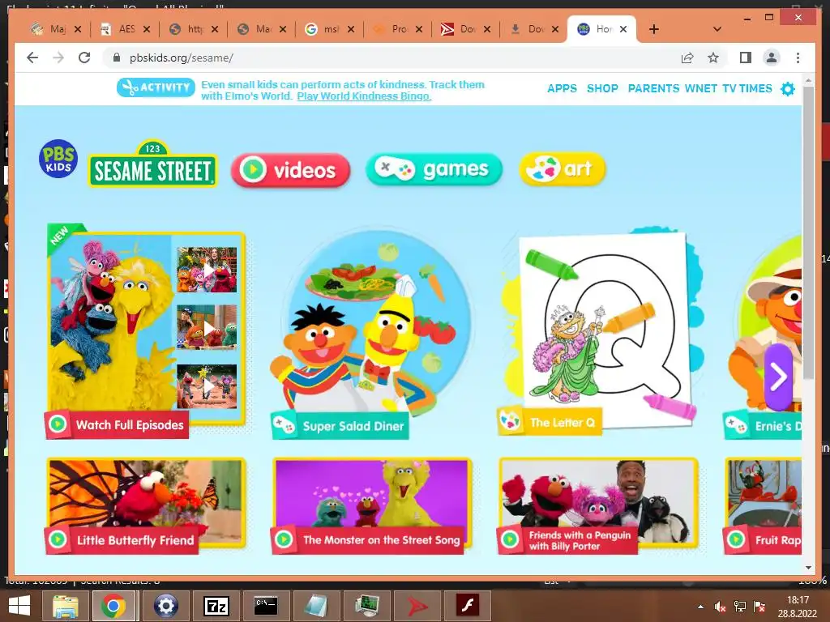This screenshot has width=830, height=622.
Task: Play the first episode thumbnail in Full Episodes
Action: [207, 271]
